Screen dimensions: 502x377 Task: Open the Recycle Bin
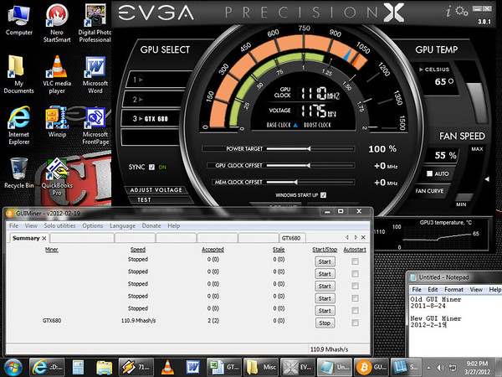[x=18, y=173]
